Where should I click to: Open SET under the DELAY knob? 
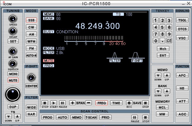[13, 41]
